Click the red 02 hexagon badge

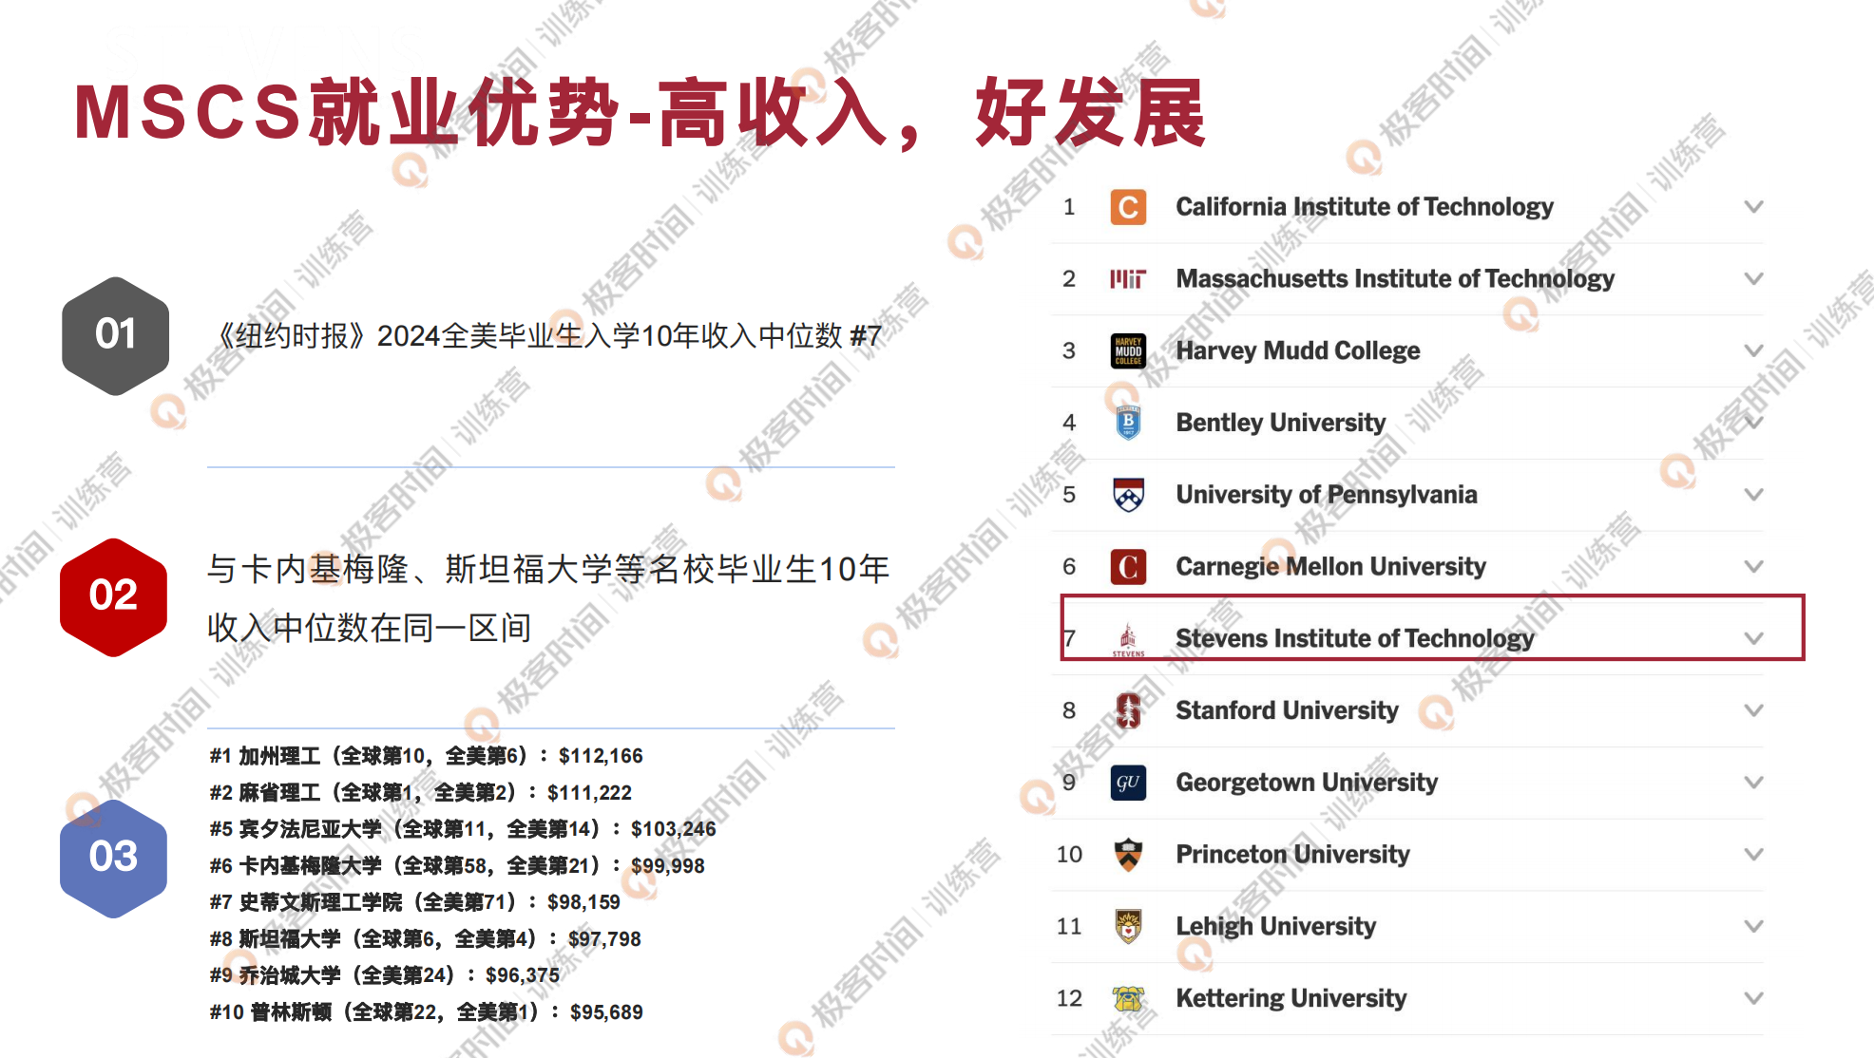(114, 596)
